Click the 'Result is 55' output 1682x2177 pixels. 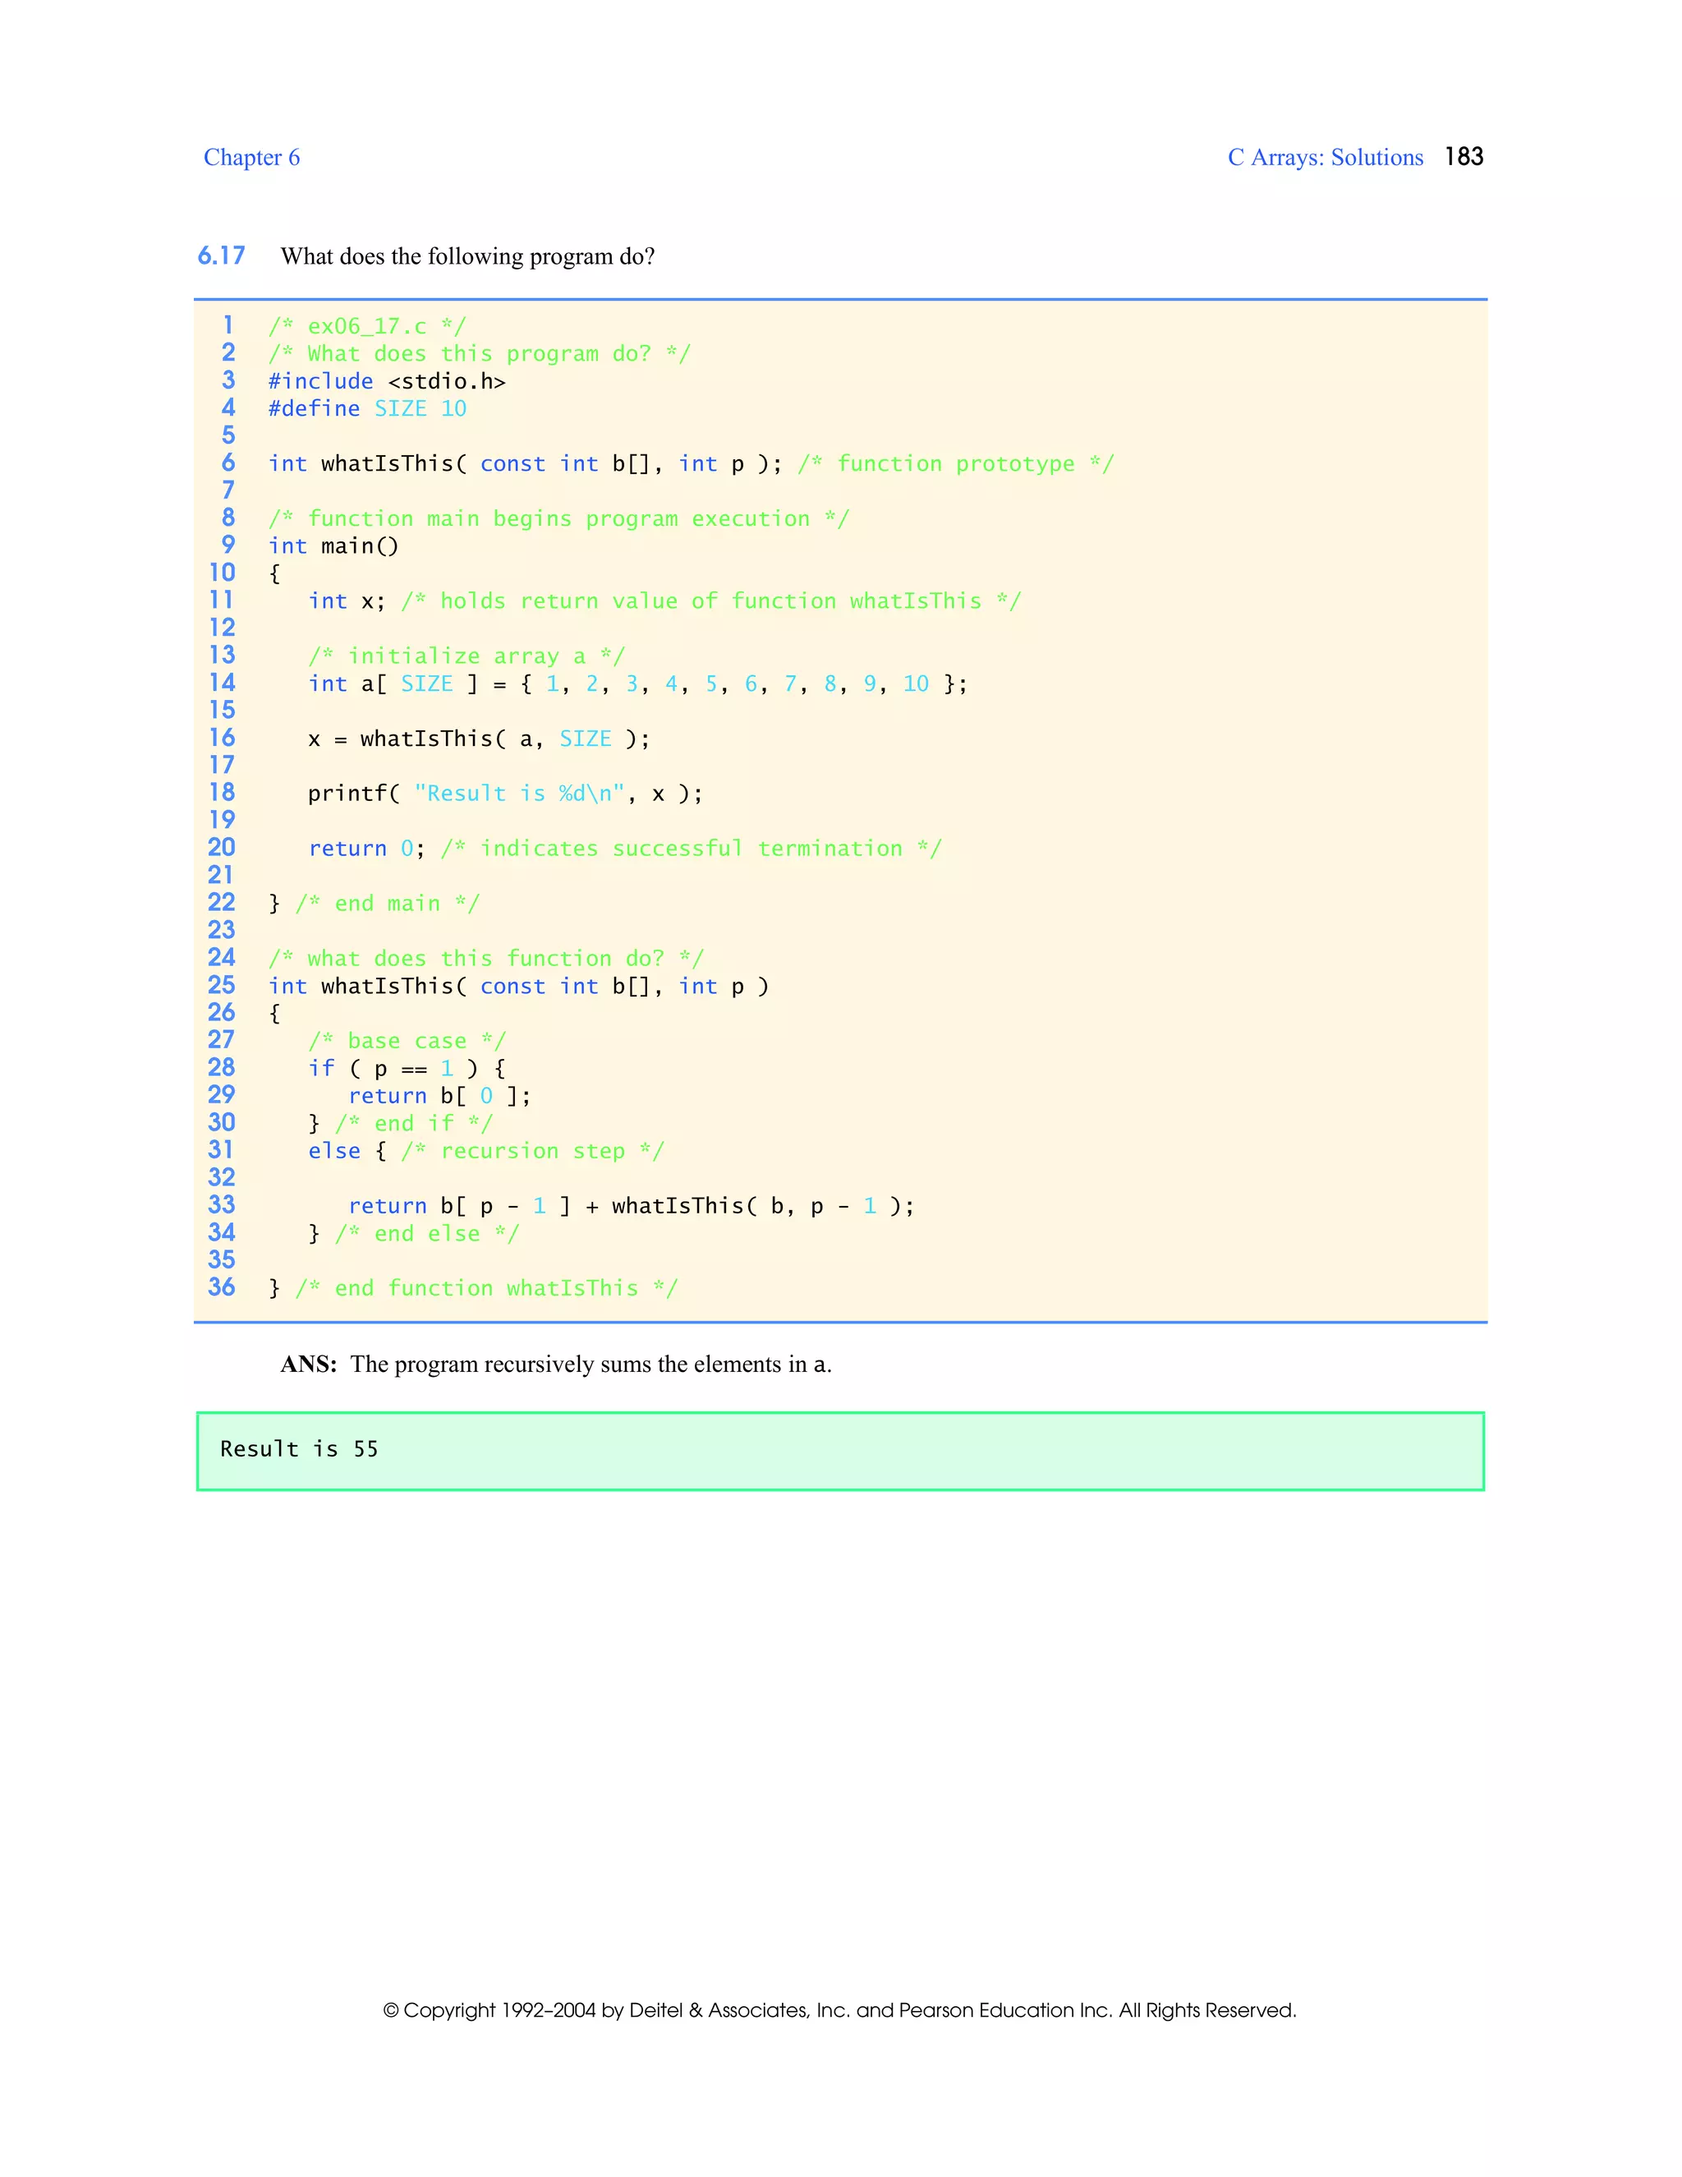coord(299,1449)
